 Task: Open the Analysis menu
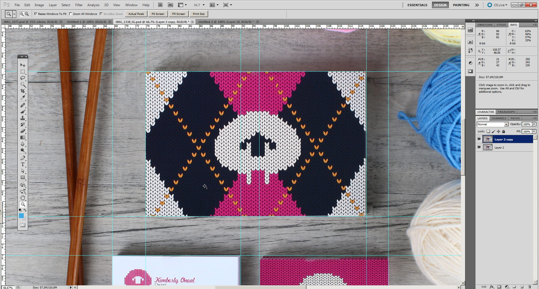tap(93, 5)
